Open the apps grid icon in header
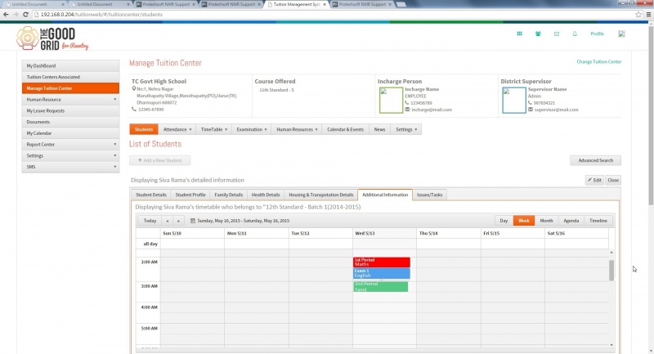This screenshot has width=654, height=354. [x=519, y=34]
